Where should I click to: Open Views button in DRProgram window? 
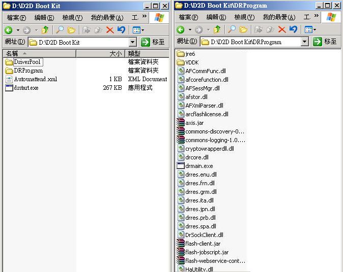pyautogui.click(x=310, y=29)
